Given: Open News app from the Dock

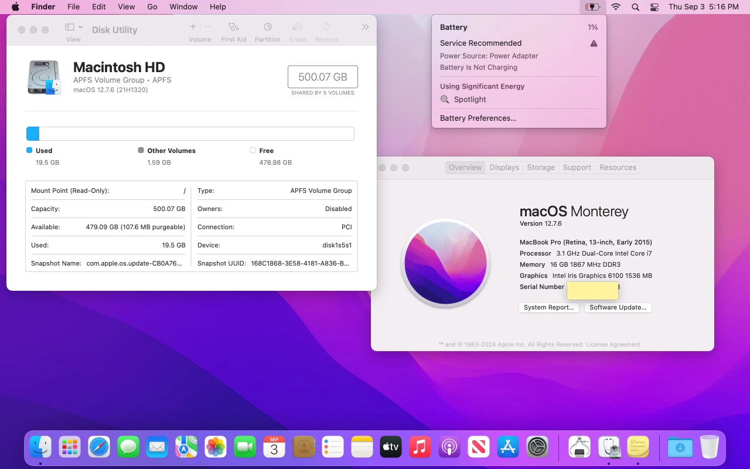Looking at the screenshot, I should coord(479,447).
